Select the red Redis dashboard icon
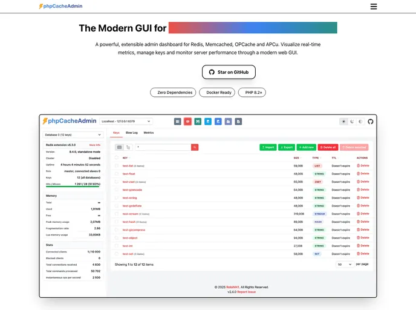The width and height of the screenshot is (416, 310). click(x=187, y=122)
